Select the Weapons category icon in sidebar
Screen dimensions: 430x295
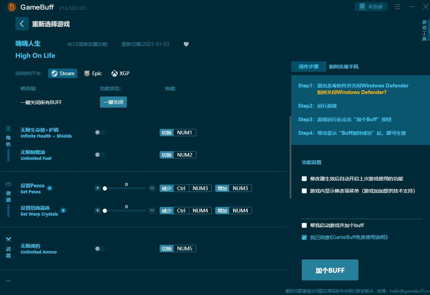click(x=8, y=239)
